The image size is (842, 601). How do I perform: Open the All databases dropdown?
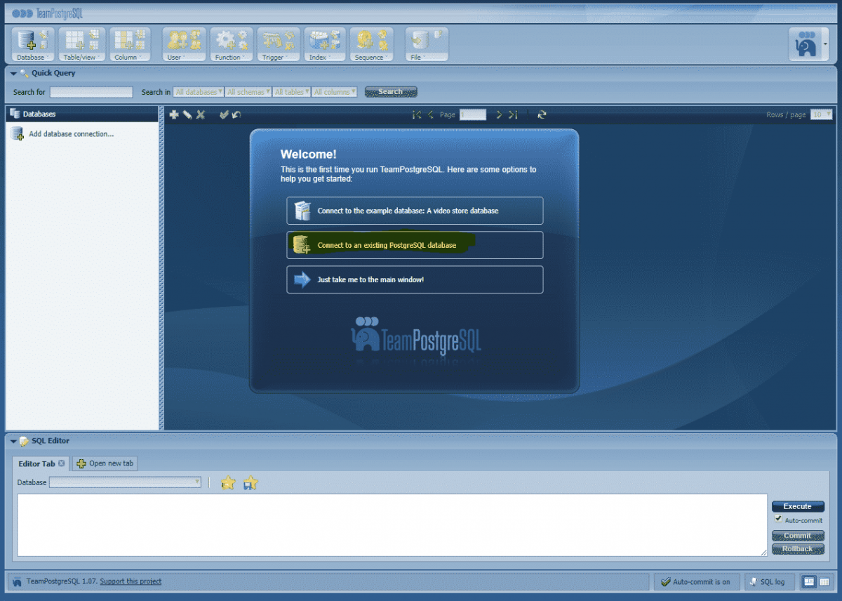pos(199,92)
